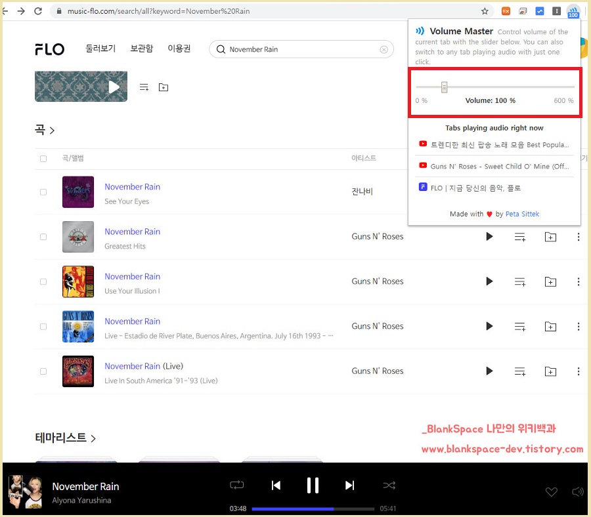Open the 이용권 menu
This screenshot has height=517, width=591.
tap(179, 49)
